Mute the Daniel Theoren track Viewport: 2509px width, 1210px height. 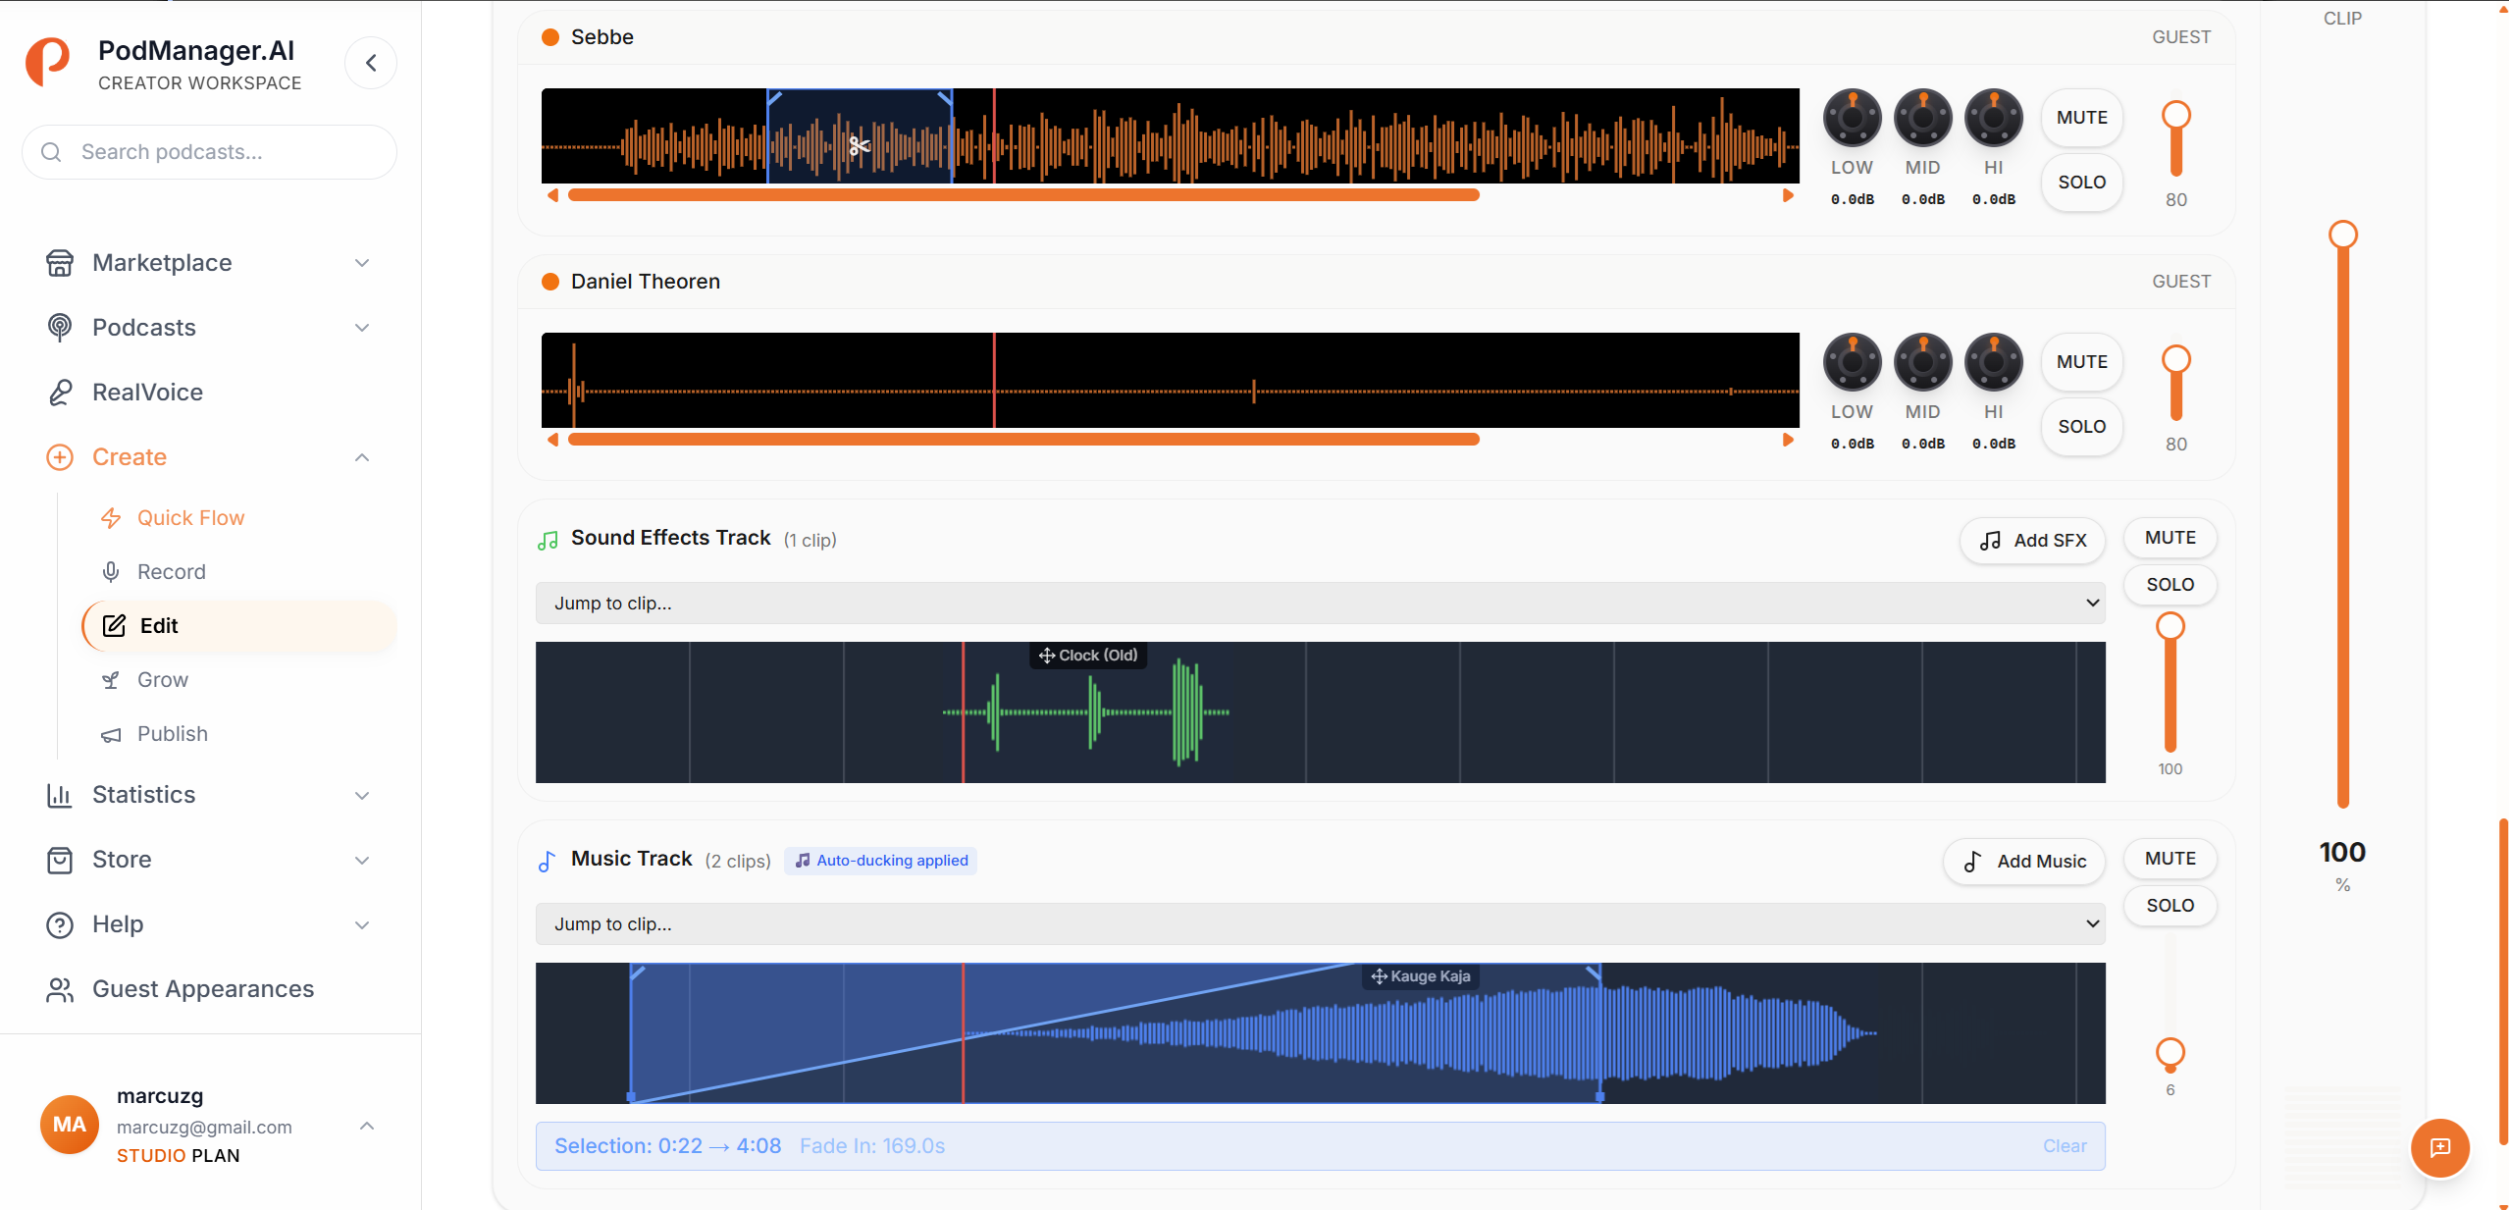[x=2081, y=362]
